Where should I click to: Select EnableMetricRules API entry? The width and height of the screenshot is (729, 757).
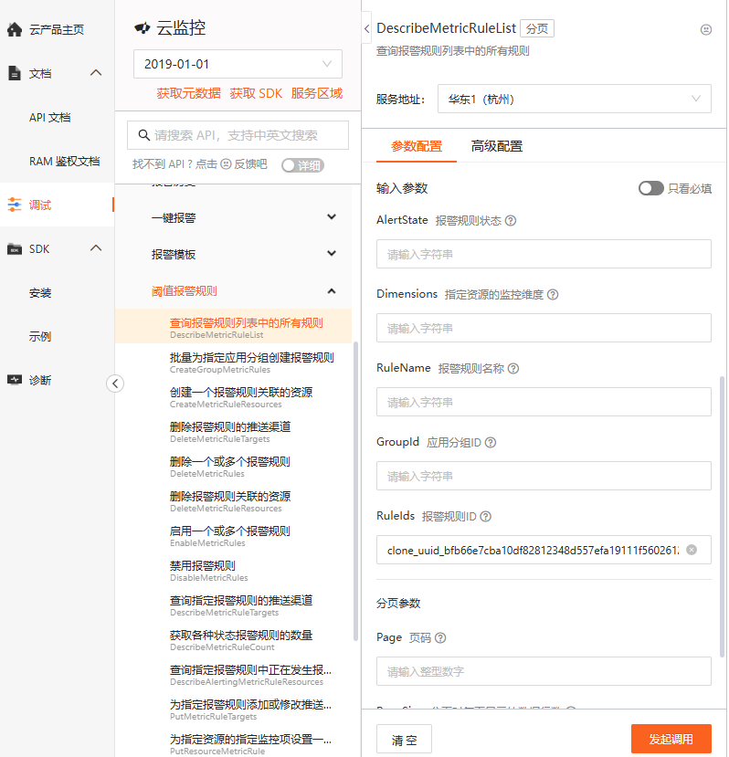pyautogui.click(x=233, y=536)
